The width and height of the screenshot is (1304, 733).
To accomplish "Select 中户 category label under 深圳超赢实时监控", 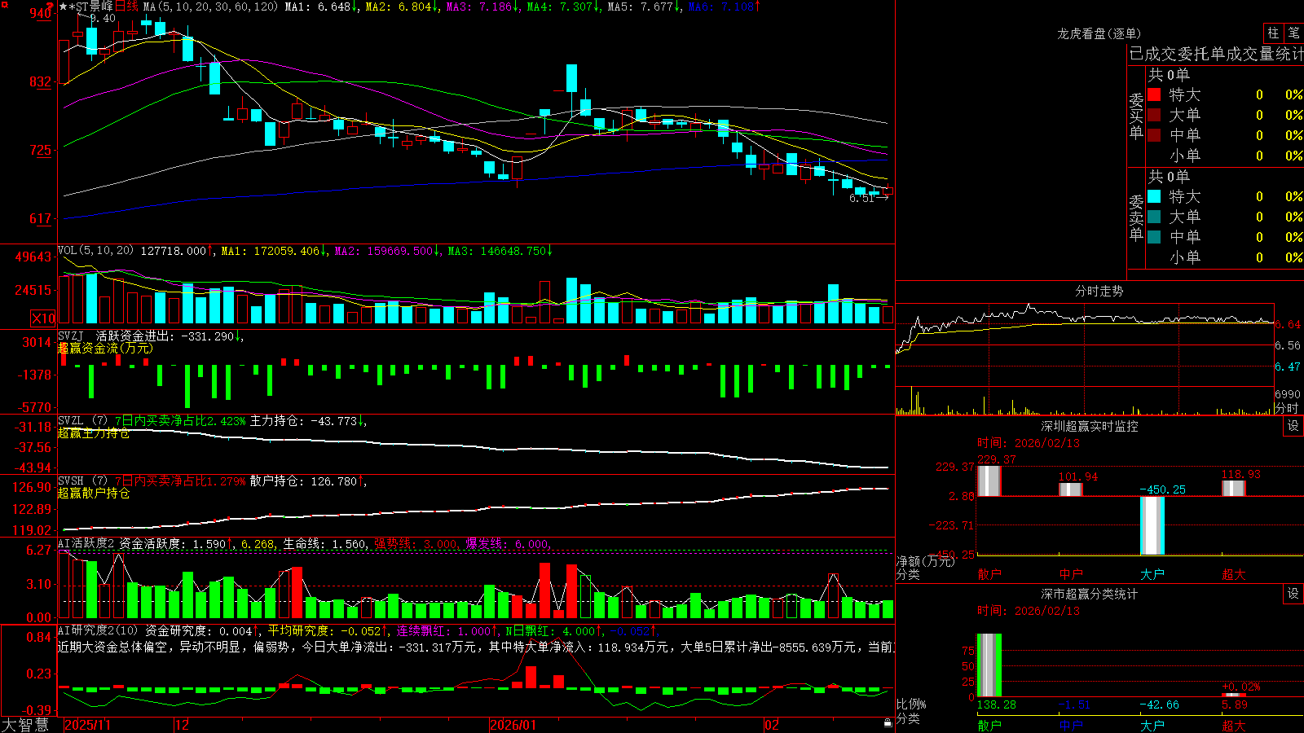I will pos(1071,574).
